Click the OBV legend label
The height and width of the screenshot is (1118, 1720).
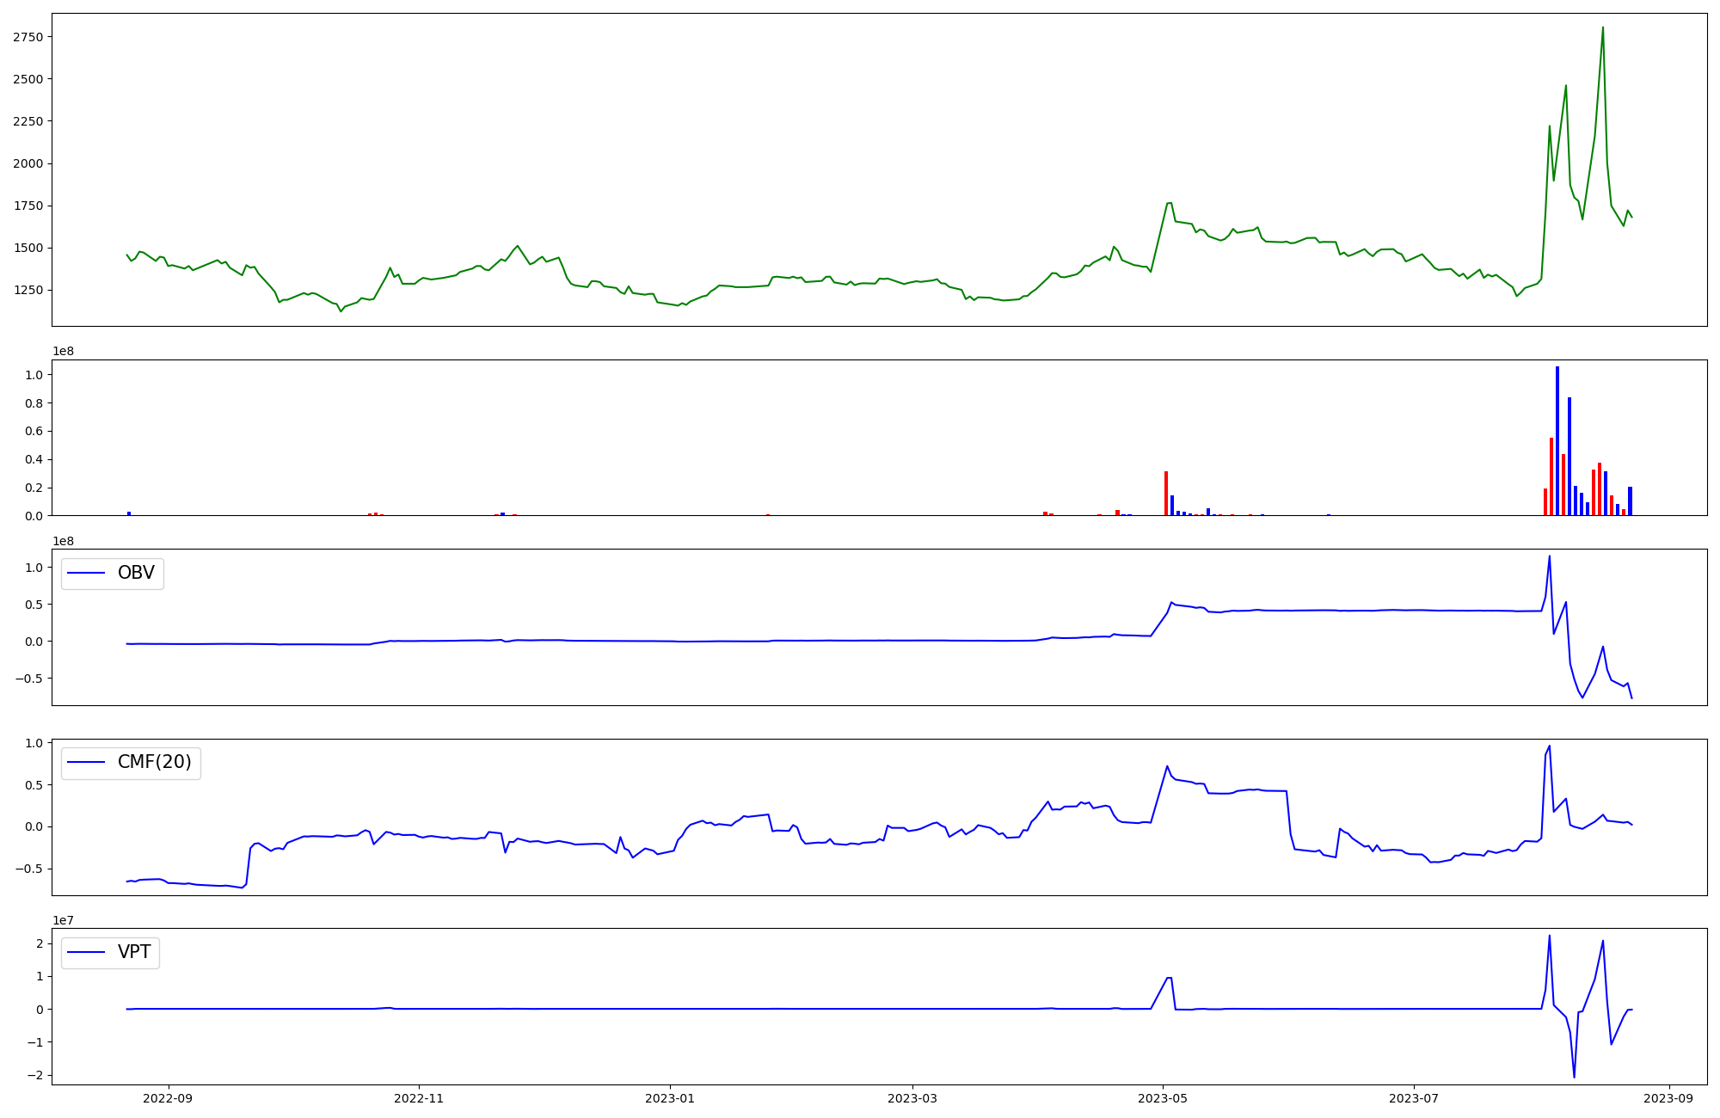click(x=136, y=573)
